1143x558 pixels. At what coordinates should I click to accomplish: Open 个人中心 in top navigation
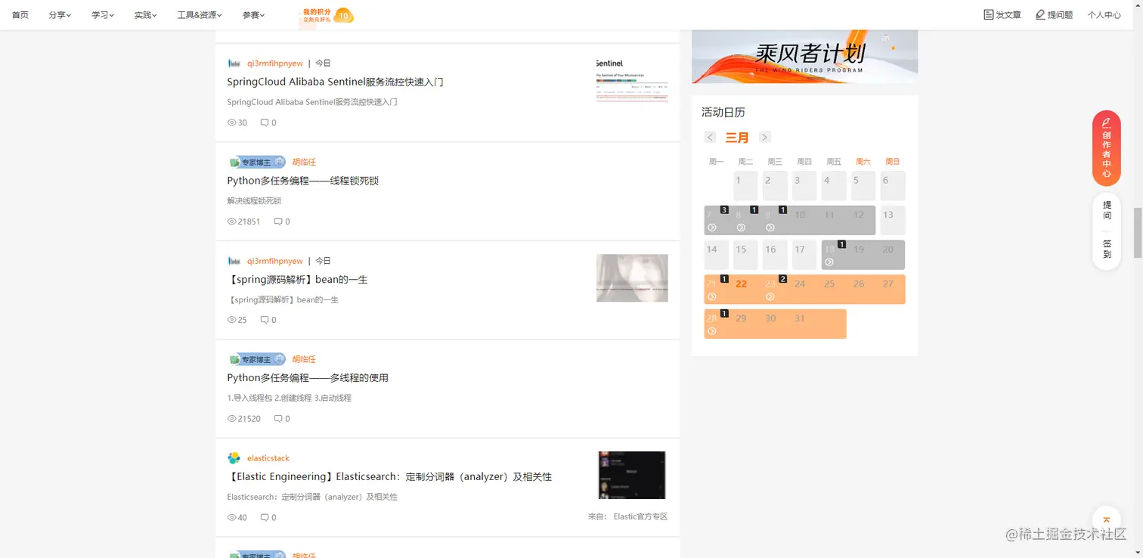(x=1104, y=15)
